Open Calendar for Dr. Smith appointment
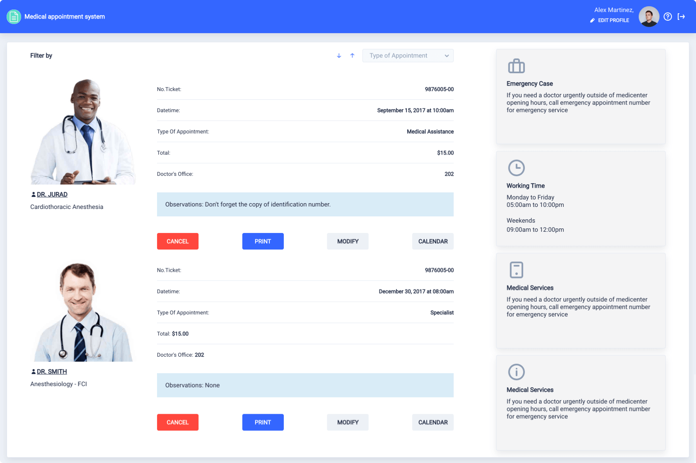This screenshot has height=463, width=696. (x=433, y=422)
